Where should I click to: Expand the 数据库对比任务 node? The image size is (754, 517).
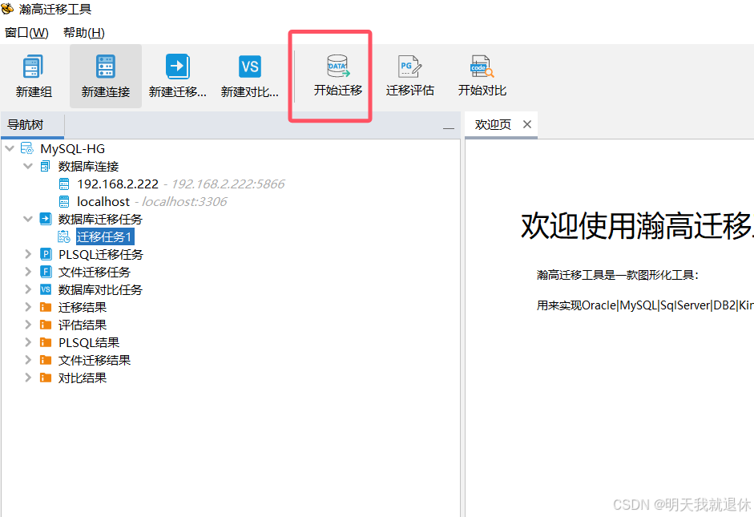[x=28, y=289]
